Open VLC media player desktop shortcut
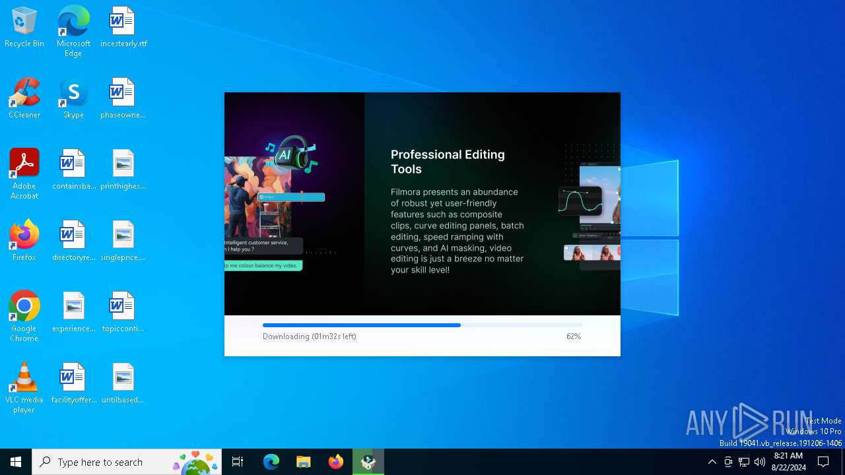 24,388
